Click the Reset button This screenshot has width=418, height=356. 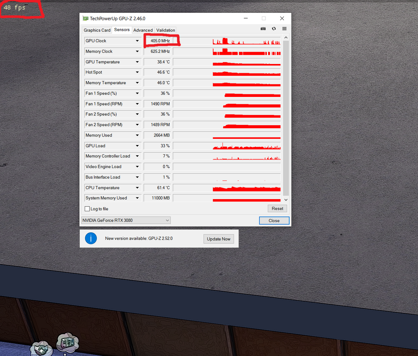click(x=277, y=208)
